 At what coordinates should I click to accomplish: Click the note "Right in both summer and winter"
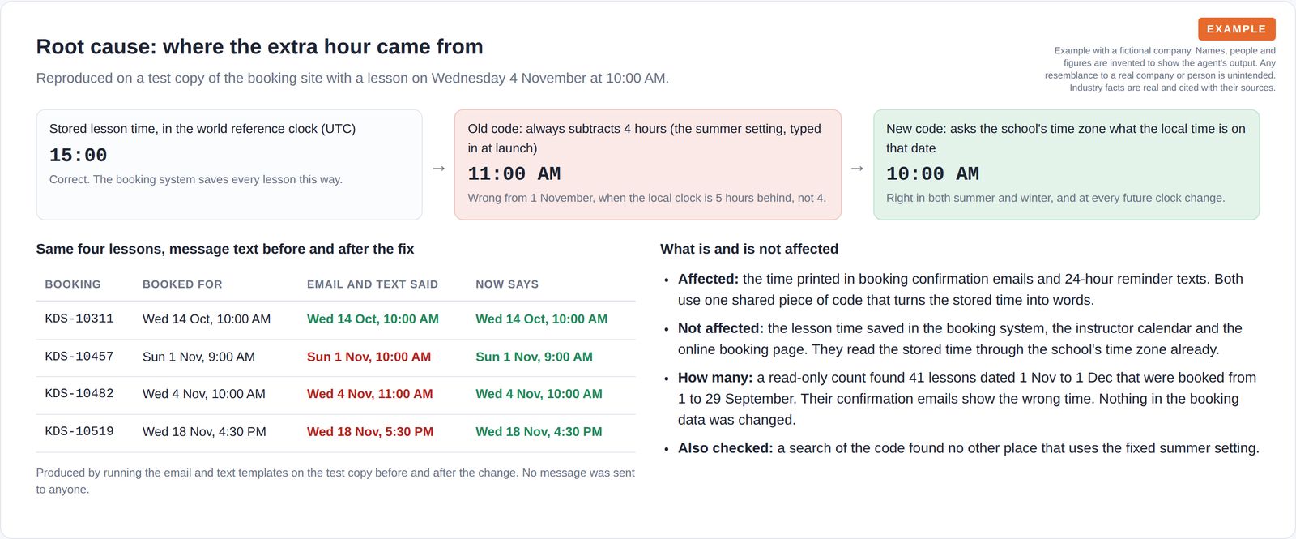click(x=1055, y=198)
